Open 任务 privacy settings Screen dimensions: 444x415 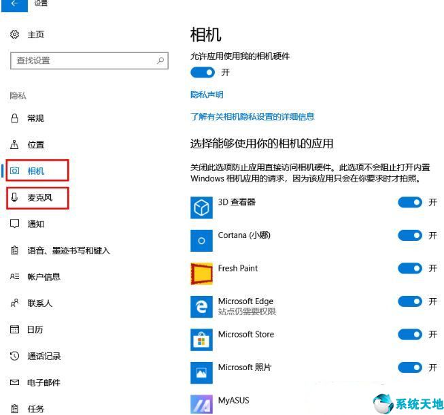35,409
